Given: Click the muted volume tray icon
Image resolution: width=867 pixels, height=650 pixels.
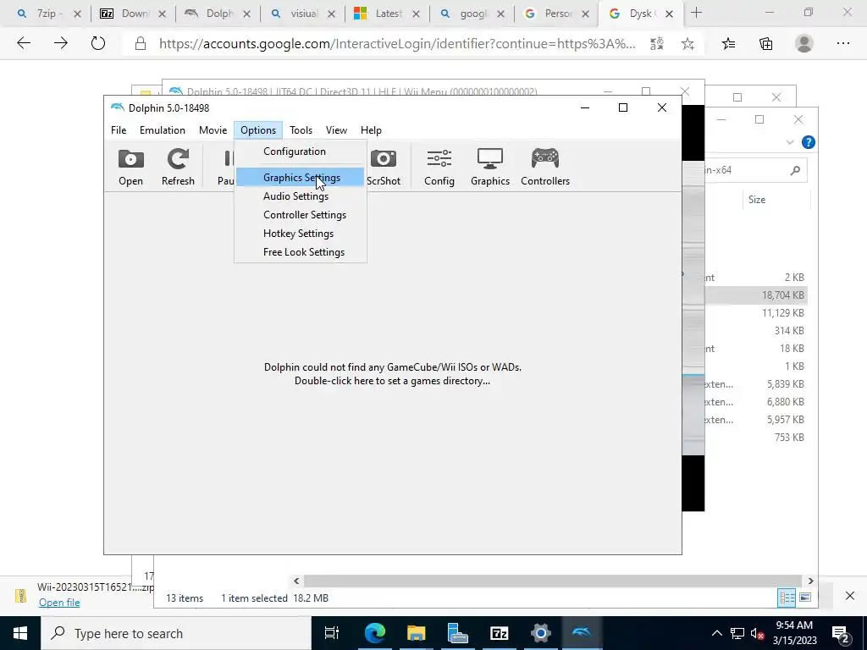Looking at the screenshot, I should point(757,633).
